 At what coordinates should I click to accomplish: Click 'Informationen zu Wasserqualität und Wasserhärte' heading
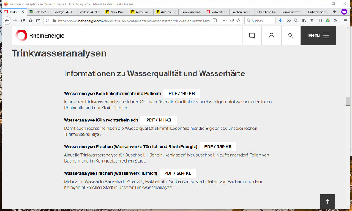pos(154,73)
